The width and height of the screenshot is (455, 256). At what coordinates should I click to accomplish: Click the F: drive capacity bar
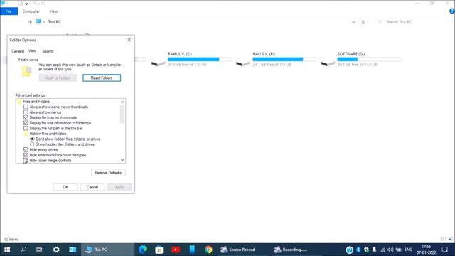[x=284, y=59]
